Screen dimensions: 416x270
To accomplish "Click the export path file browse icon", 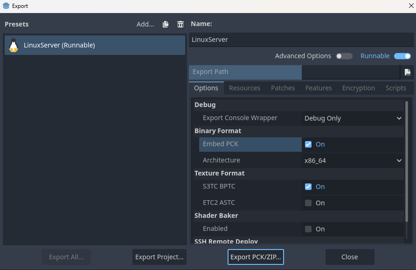I will [x=407, y=72].
